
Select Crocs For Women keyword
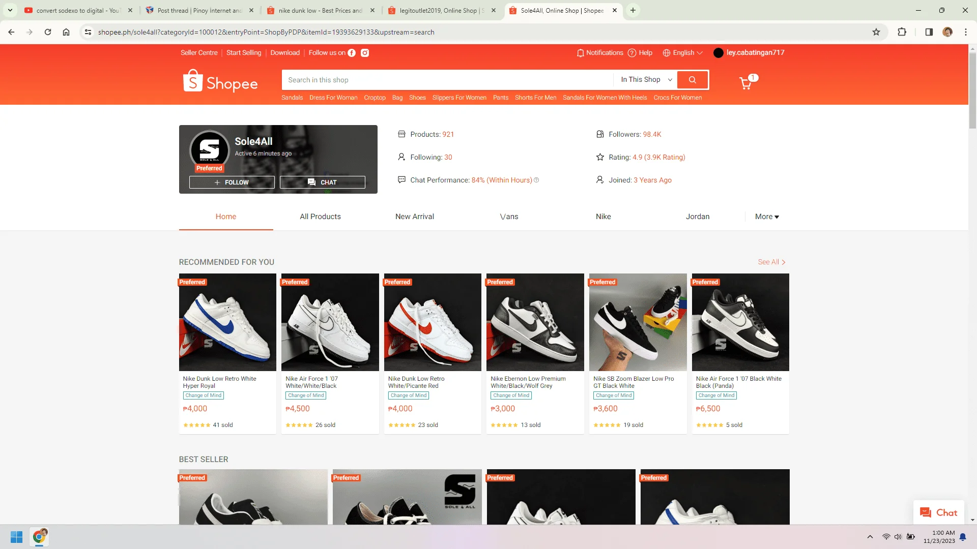(678, 98)
